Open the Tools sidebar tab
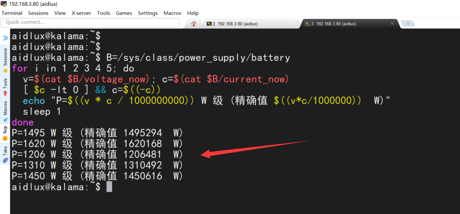Image resolution: width=460 pixels, height=214 pixels. 5,87
